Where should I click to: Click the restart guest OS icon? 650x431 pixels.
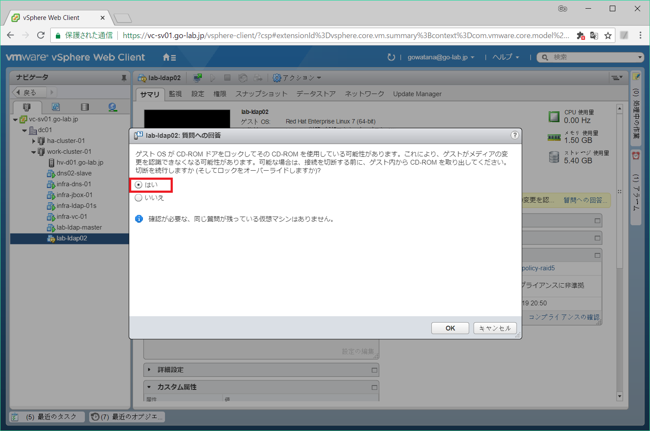pyautogui.click(x=243, y=78)
